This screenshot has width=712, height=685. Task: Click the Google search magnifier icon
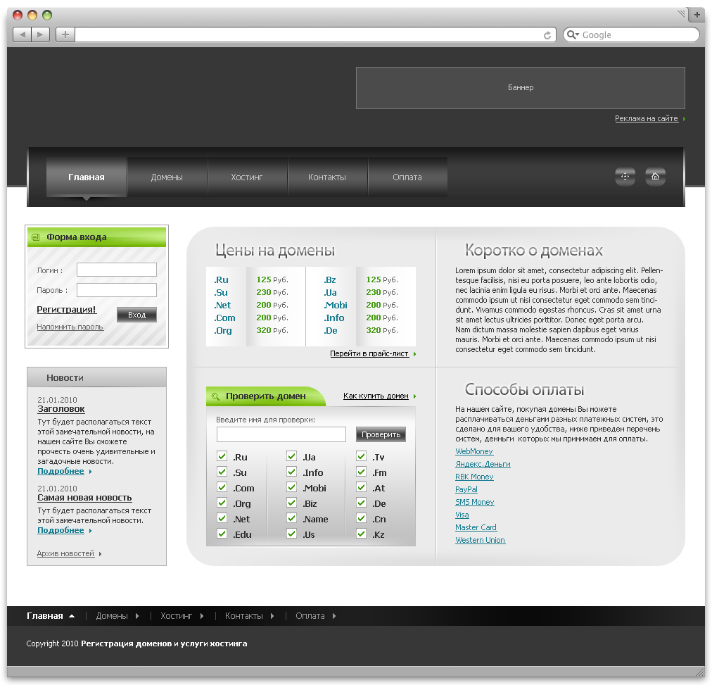pyautogui.click(x=572, y=34)
